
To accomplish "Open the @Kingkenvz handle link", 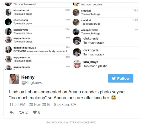I will pos(32,83).
